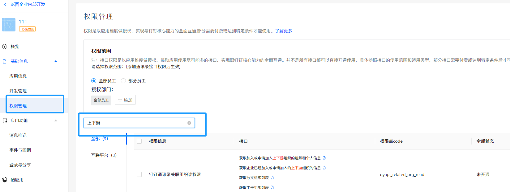Image resolution: width=510 pixels, height=192 pixels.
Task: Select the 全部员工 radio button
Action: click(x=94, y=81)
